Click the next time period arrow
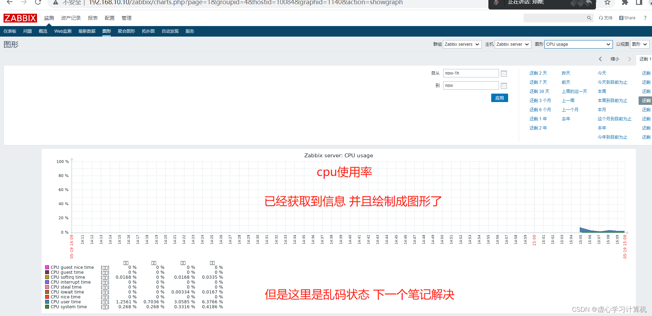This screenshot has height=316, width=652. 629,59
